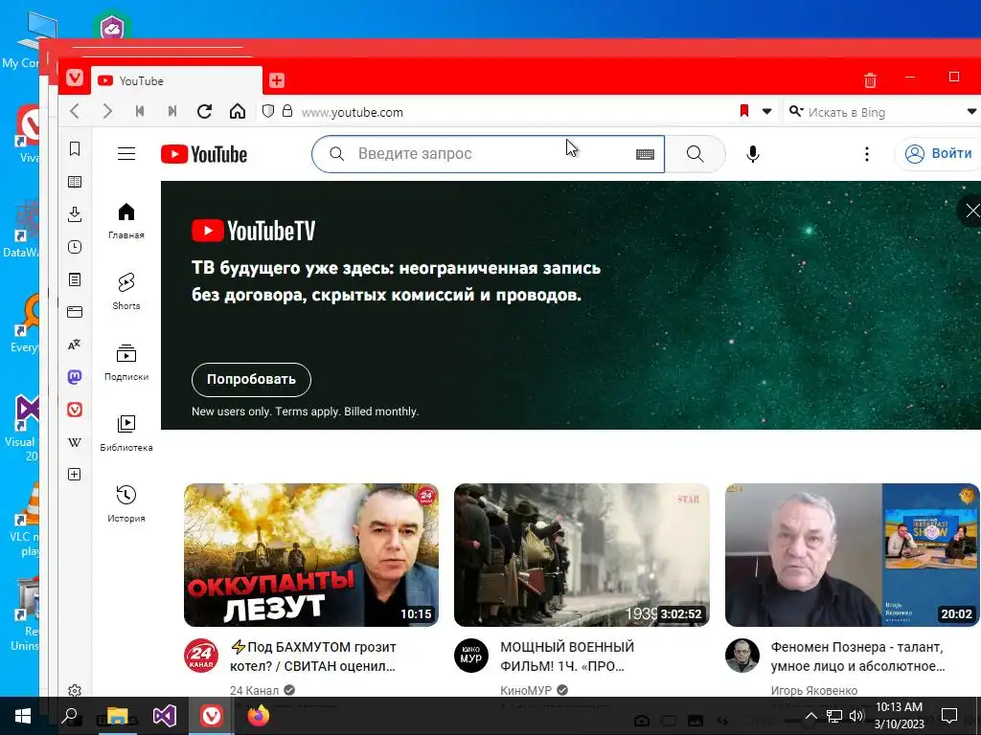
Task: Click the Rewind history button
Action: click(140, 111)
